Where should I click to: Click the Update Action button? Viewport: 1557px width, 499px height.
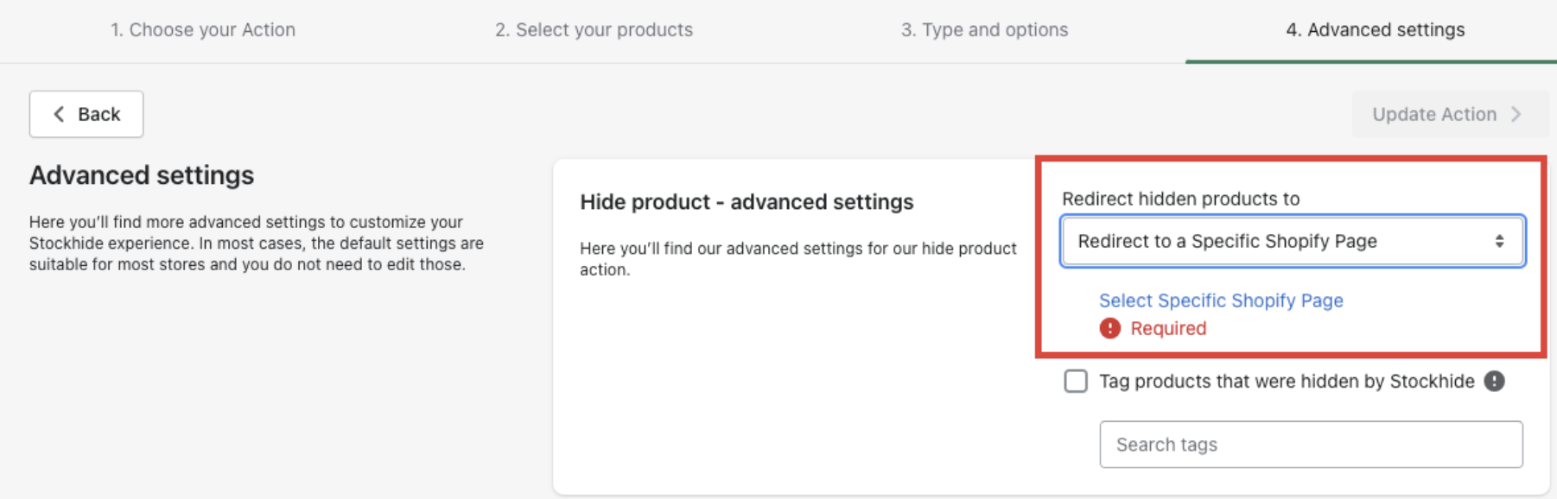pyautogui.click(x=1434, y=114)
